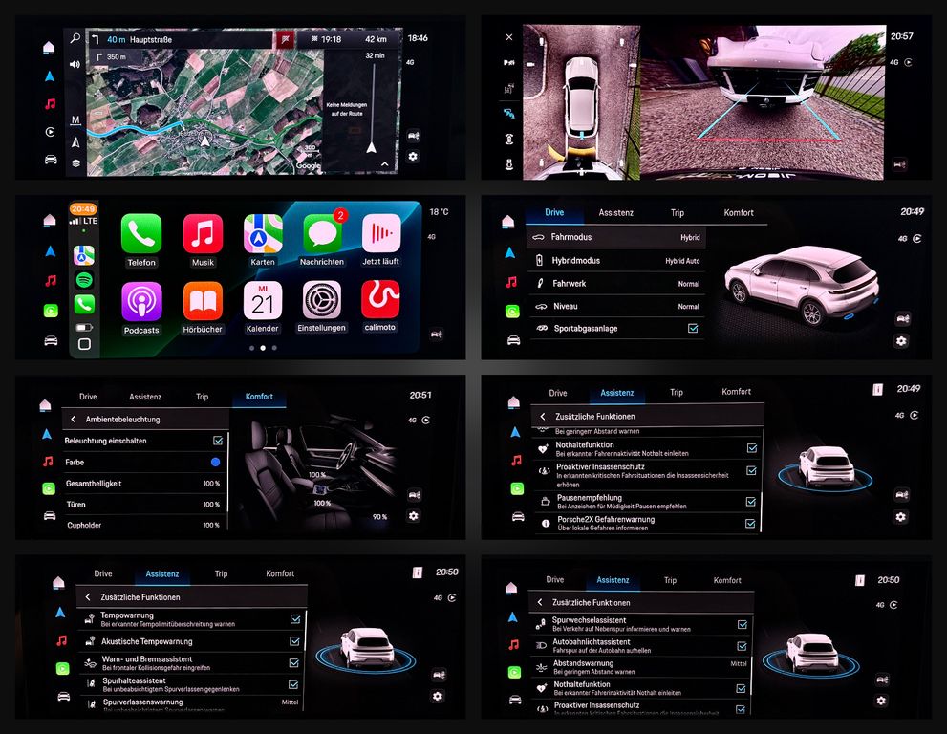Tap the CarPlay home square button in sidebar
This screenshot has height=734, width=947.
pos(84,344)
